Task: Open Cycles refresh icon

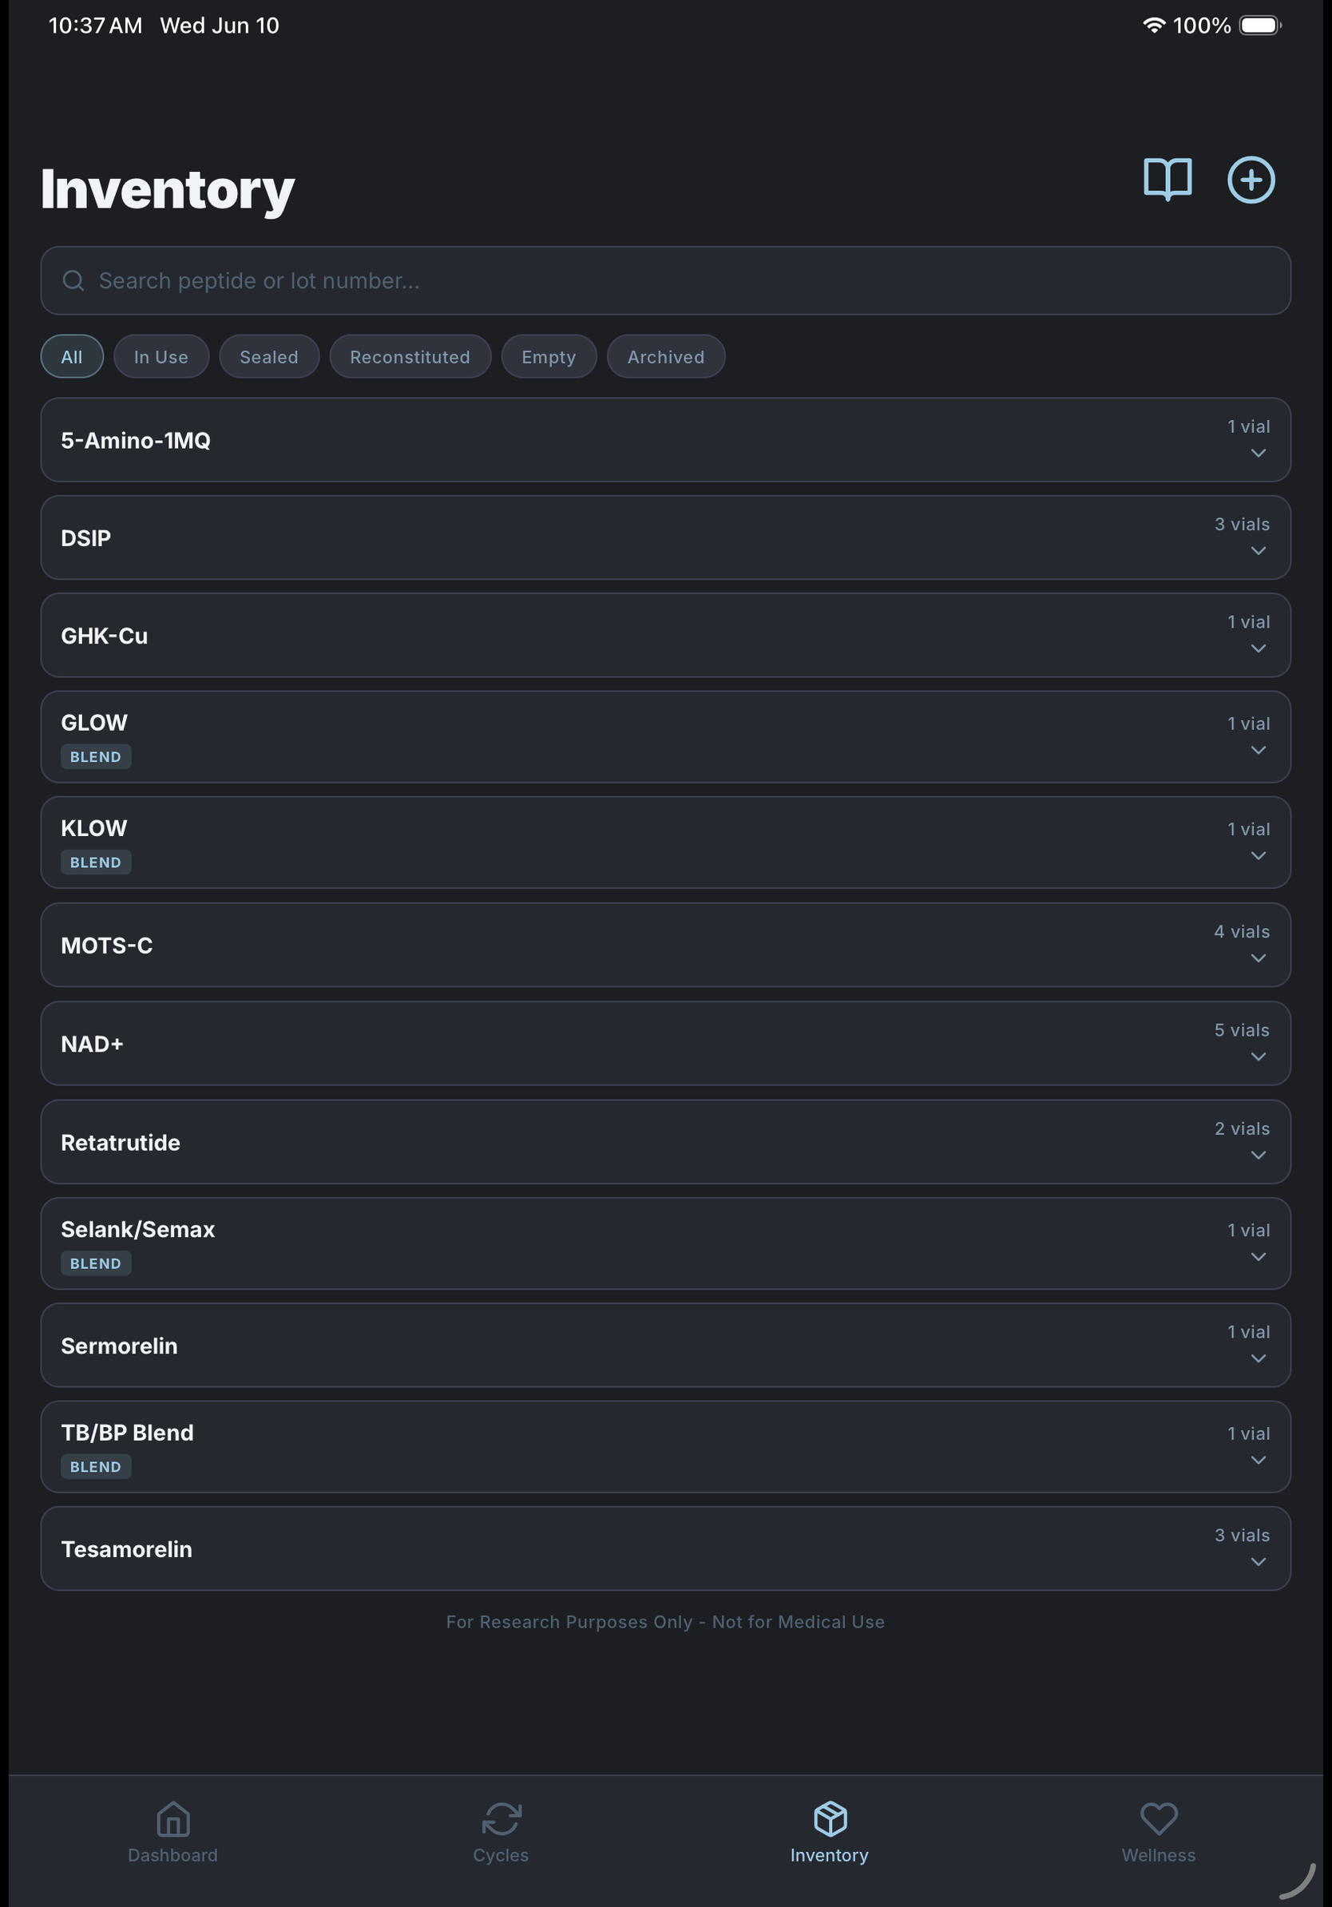Action: [x=501, y=1818]
